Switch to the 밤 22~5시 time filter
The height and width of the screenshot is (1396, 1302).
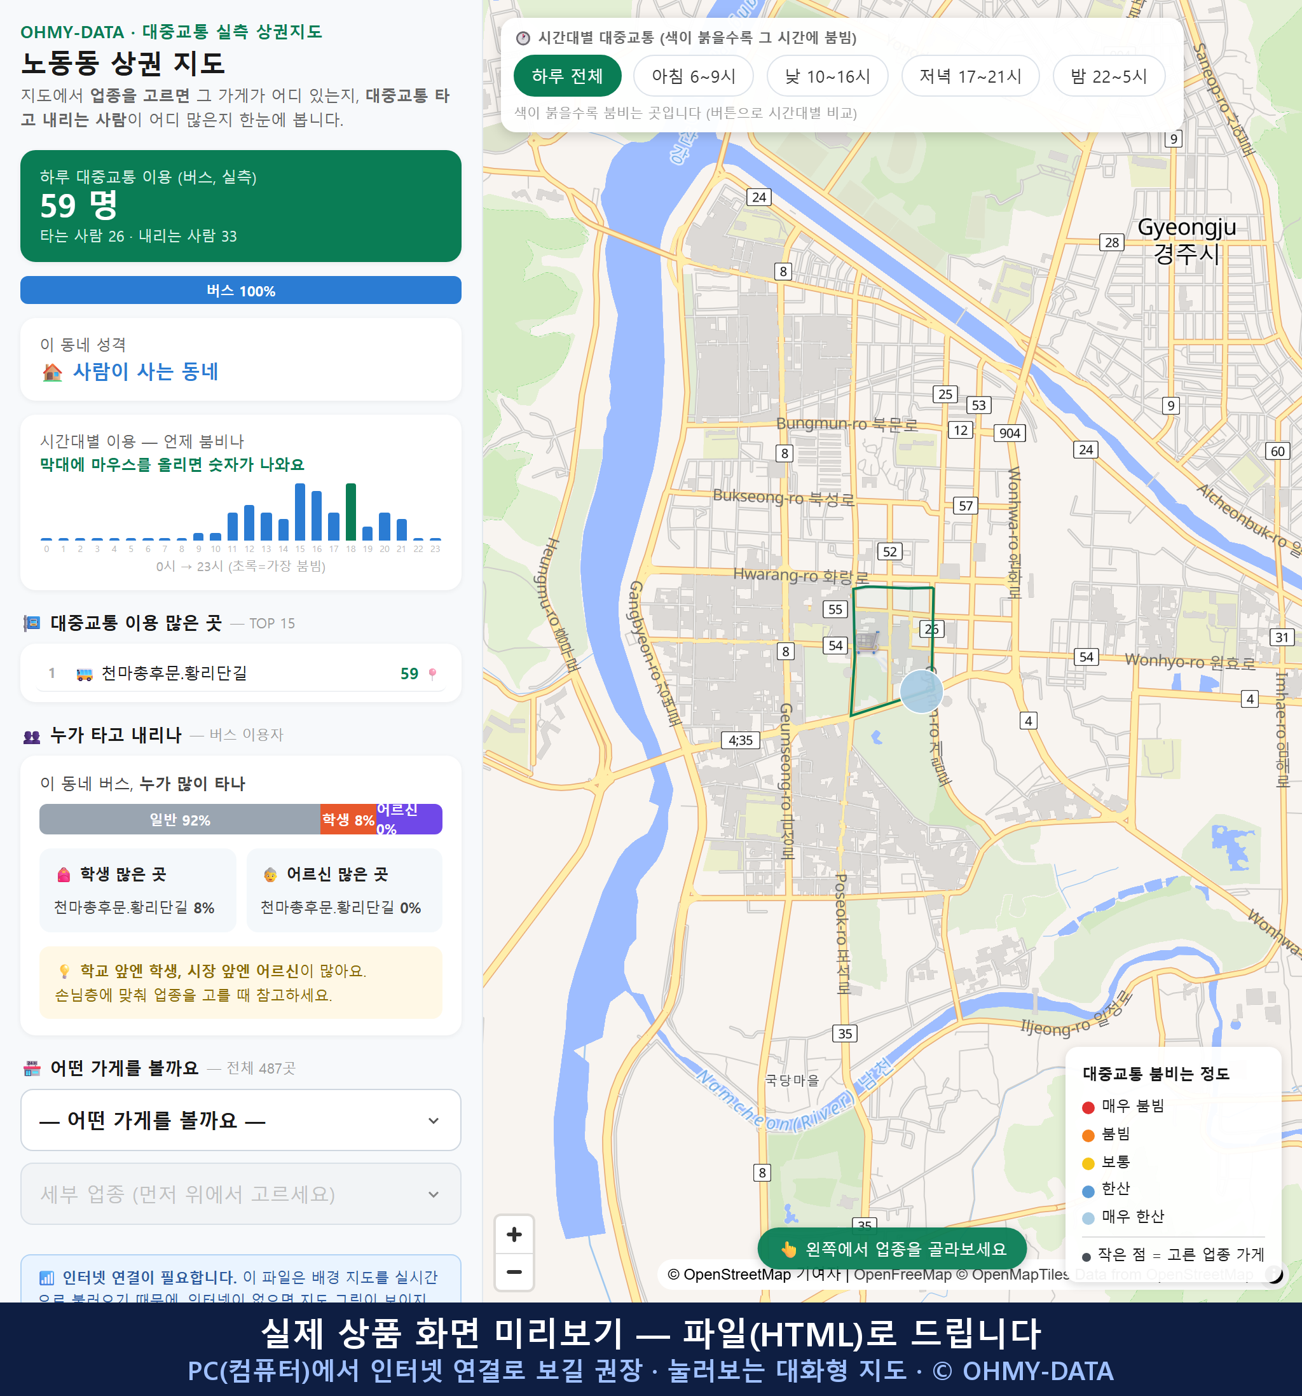coord(1108,76)
